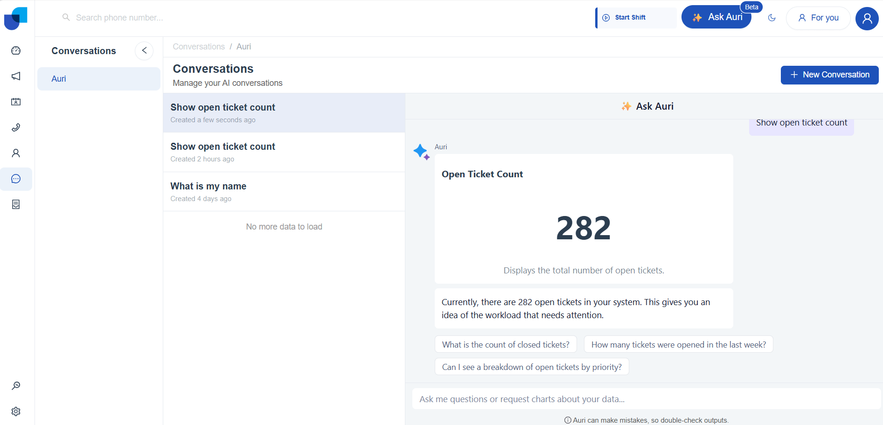Open the megaphone campaigns icon
Image resolution: width=883 pixels, height=425 pixels.
point(16,76)
